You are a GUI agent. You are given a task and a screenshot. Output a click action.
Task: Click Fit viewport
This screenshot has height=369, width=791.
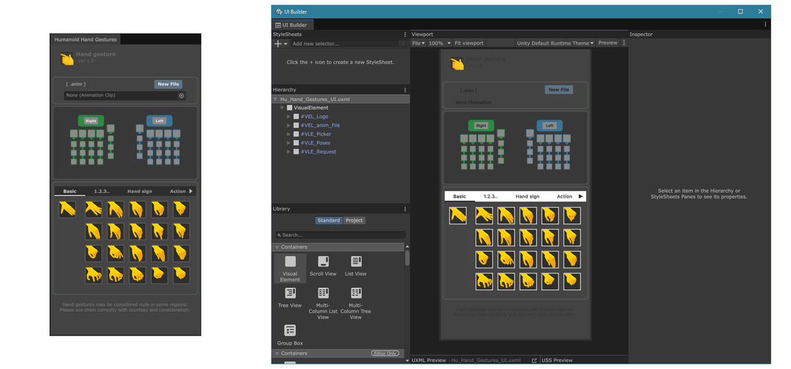(469, 43)
